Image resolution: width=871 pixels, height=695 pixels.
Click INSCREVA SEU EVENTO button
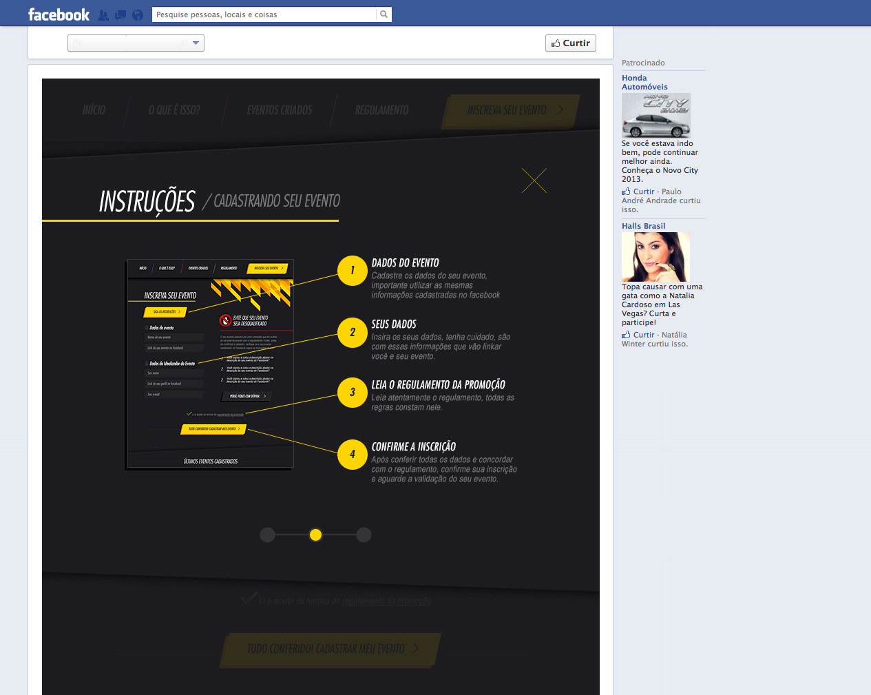510,110
